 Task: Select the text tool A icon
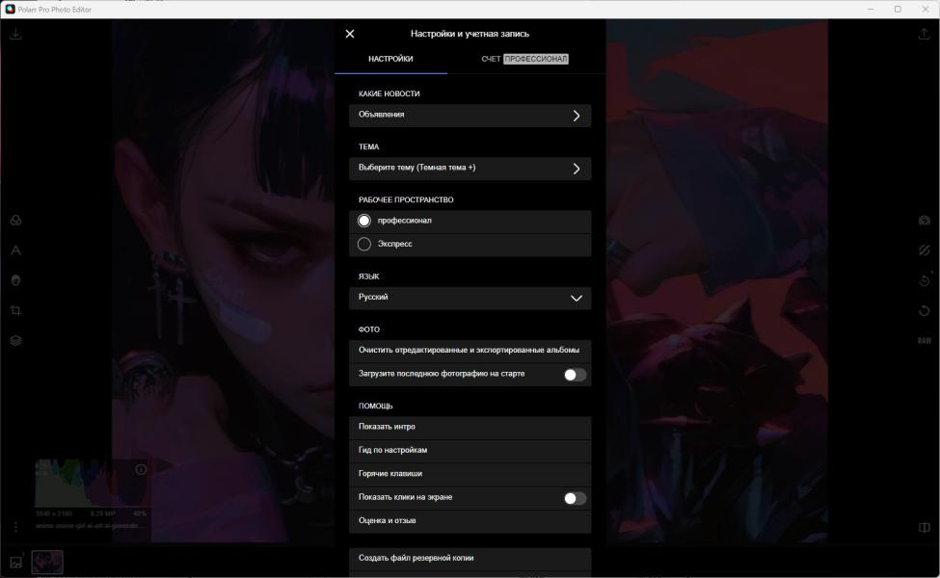point(15,250)
